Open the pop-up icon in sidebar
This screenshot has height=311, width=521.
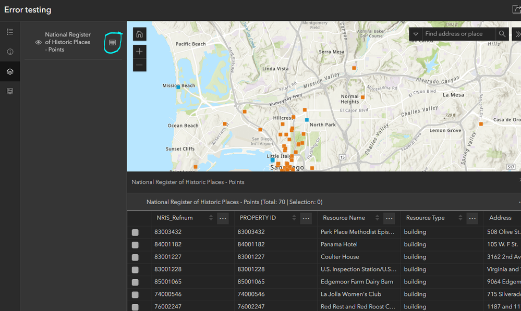pos(10,91)
